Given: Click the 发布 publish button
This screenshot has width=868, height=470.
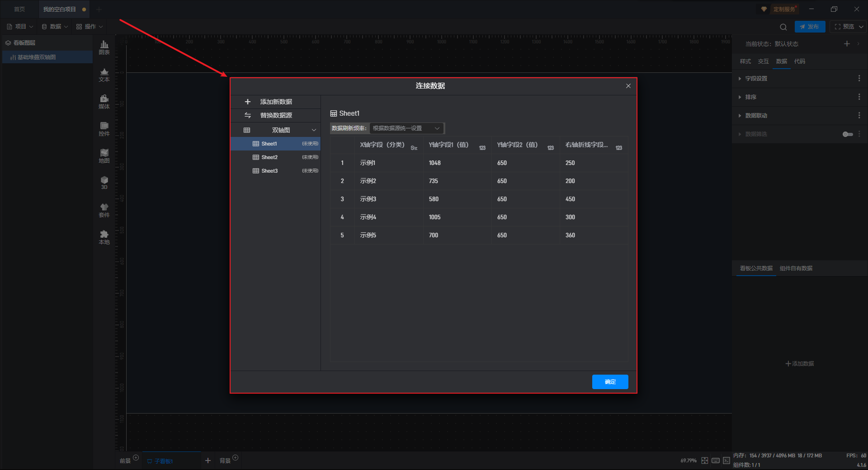Looking at the screenshot, I should tap(810, 27).
